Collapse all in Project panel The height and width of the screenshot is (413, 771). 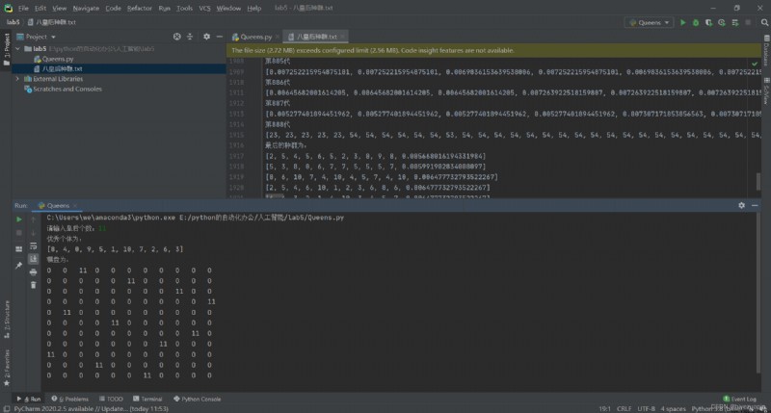pyautogui.click(x=190, y=37)
